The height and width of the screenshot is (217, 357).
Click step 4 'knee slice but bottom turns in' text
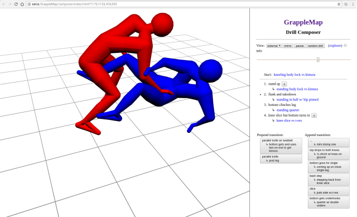tap(289, 115)
